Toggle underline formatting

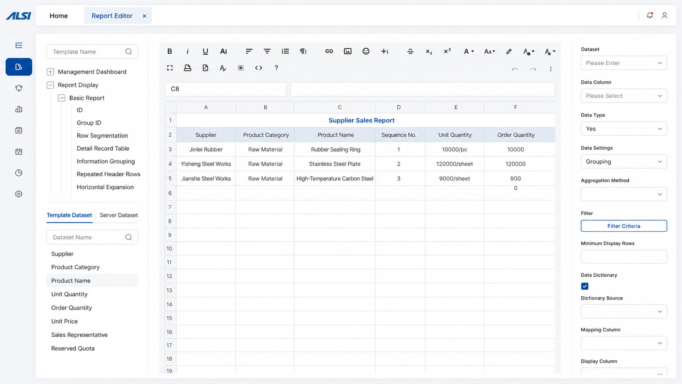click(205, 51)
